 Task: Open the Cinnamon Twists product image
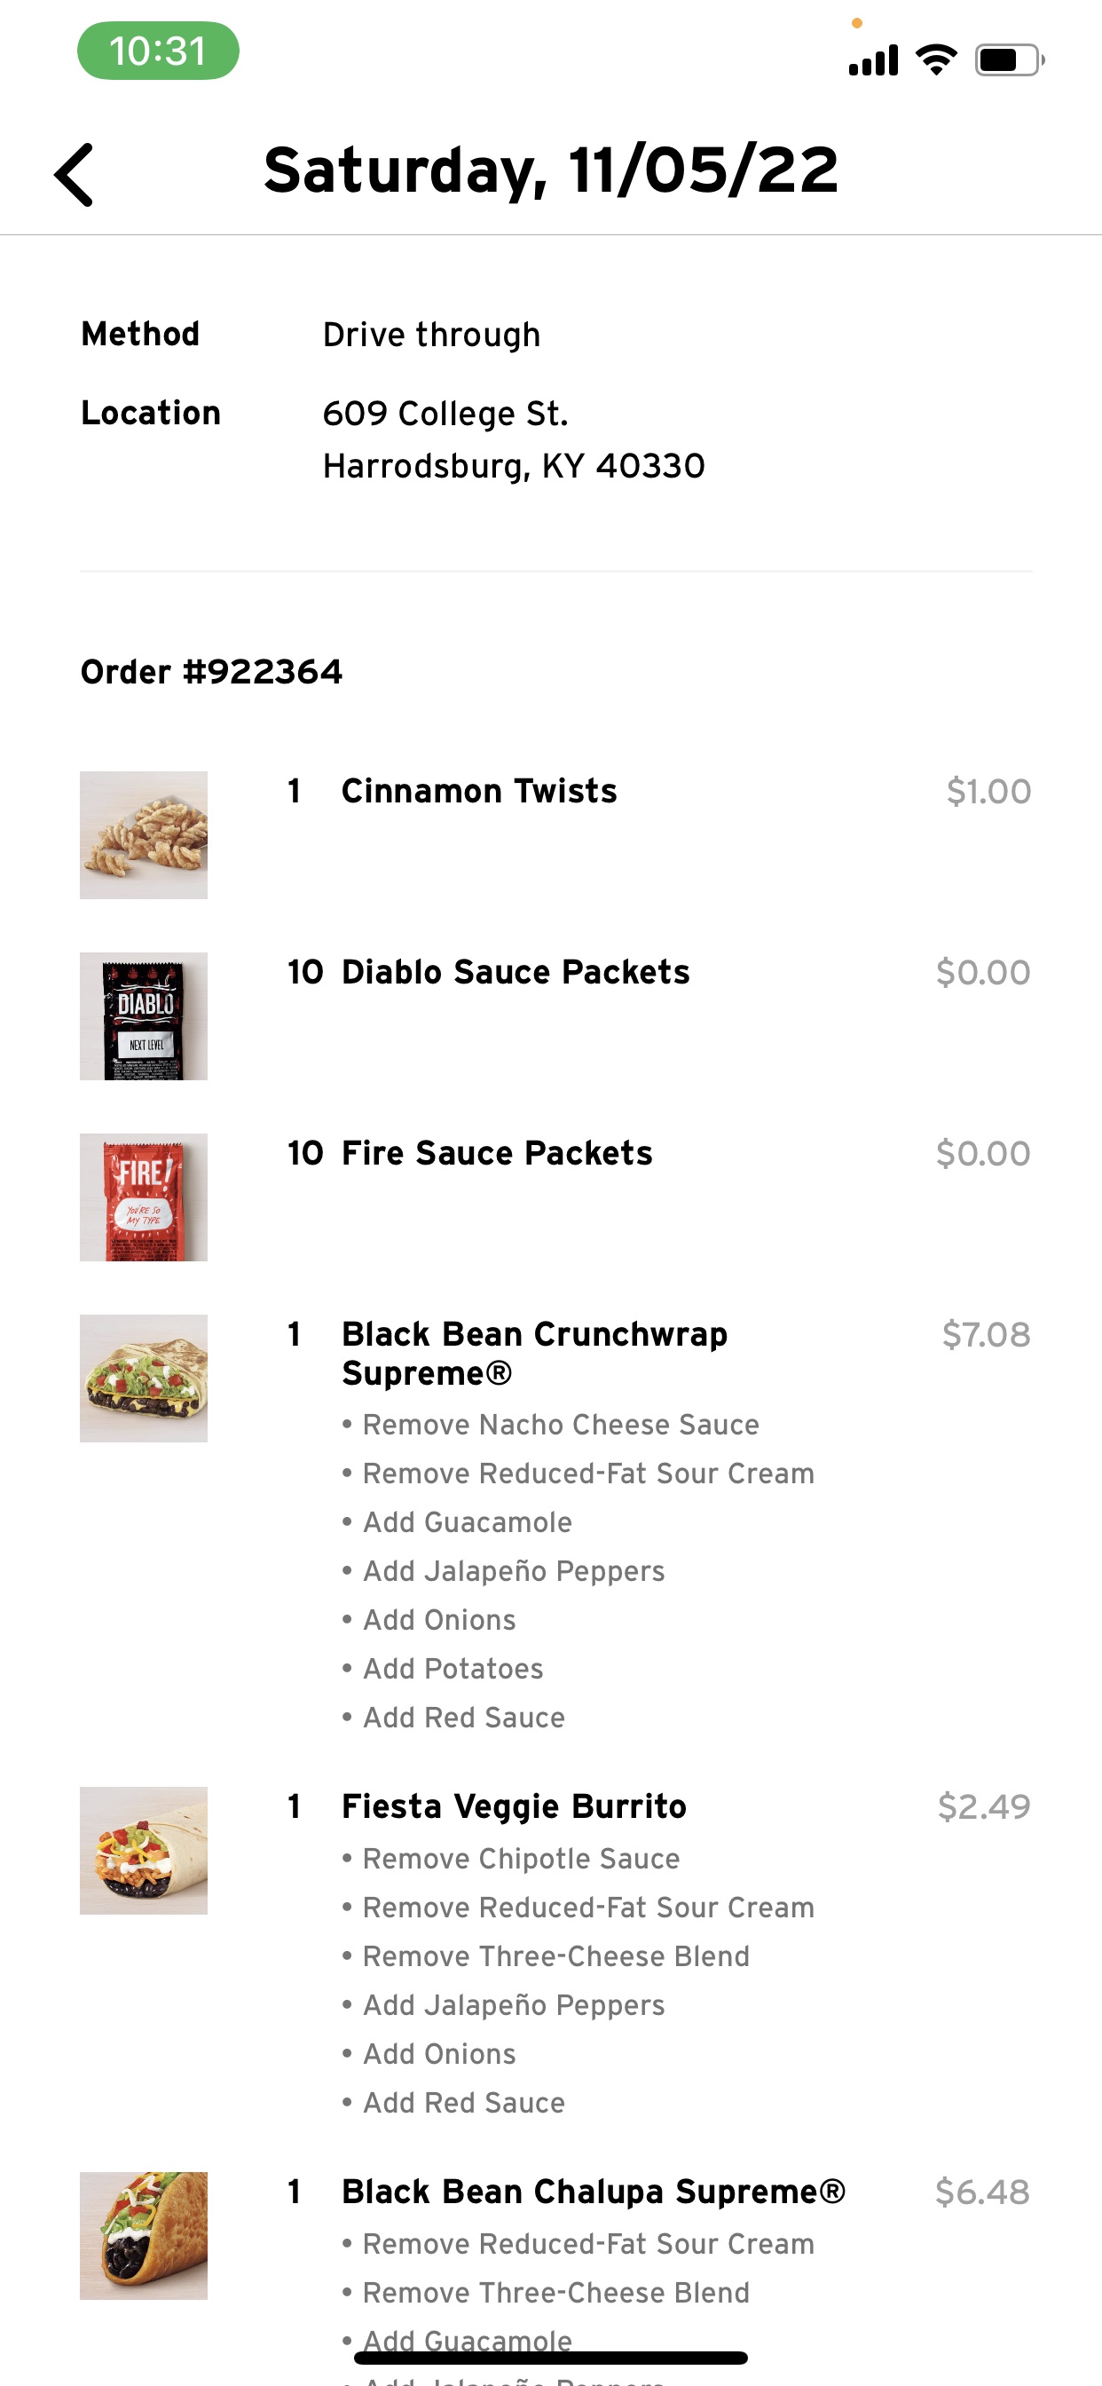tap(144, 834)
